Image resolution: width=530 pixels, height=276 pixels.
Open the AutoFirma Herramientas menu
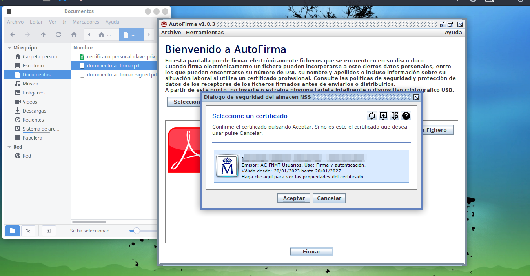pos(205,33)
